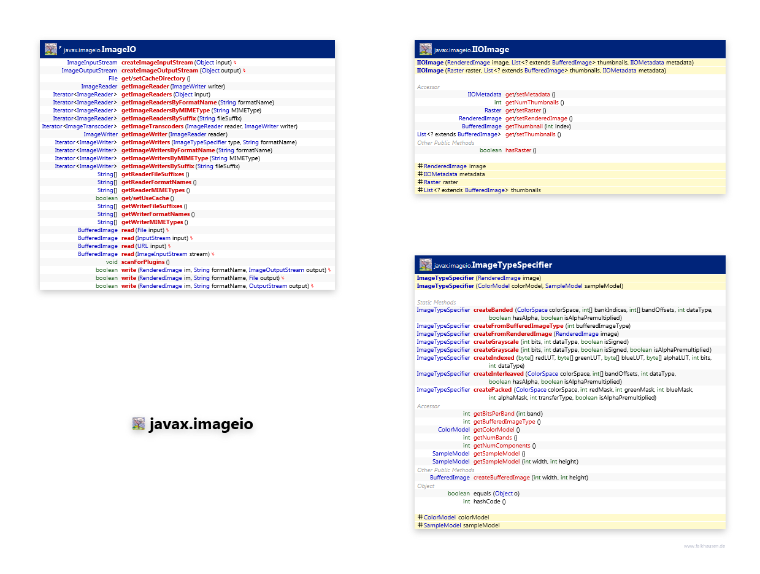Select the createImageOutputStream method
Image resolution: width=760 pixels, height=574 pixels.
click(x=160, y=71)
